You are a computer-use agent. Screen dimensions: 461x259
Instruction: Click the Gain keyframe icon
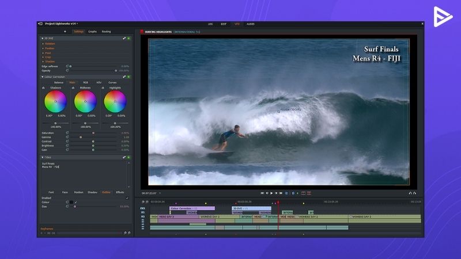tap(67, 150)
